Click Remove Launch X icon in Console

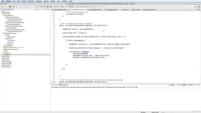[171, 85]
